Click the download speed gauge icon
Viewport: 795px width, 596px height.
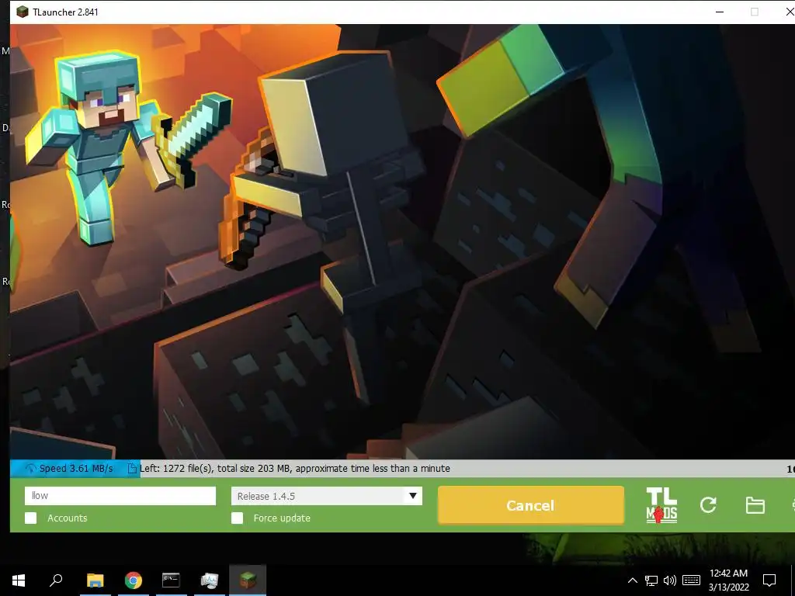[x=30, y=468]
